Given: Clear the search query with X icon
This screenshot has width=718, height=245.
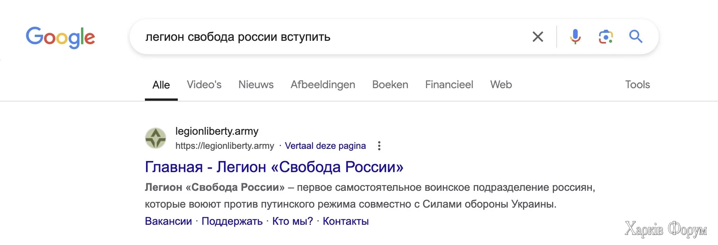Looking at the screenshot, I should (x=538, y=37).
